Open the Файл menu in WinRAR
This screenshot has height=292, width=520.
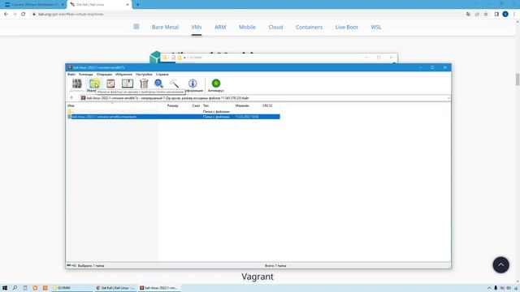point(71,75)
